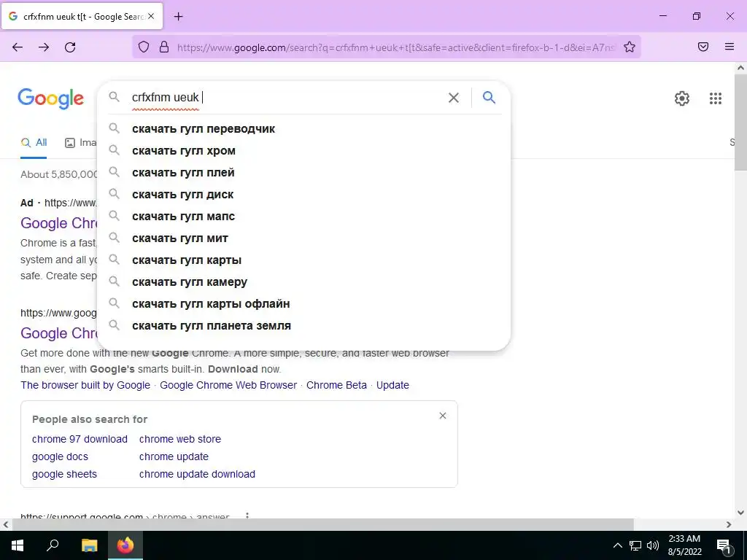This screenshot has width=747, height=560.
Task: Open network status tray icon
Action: (x=635, y=545)
